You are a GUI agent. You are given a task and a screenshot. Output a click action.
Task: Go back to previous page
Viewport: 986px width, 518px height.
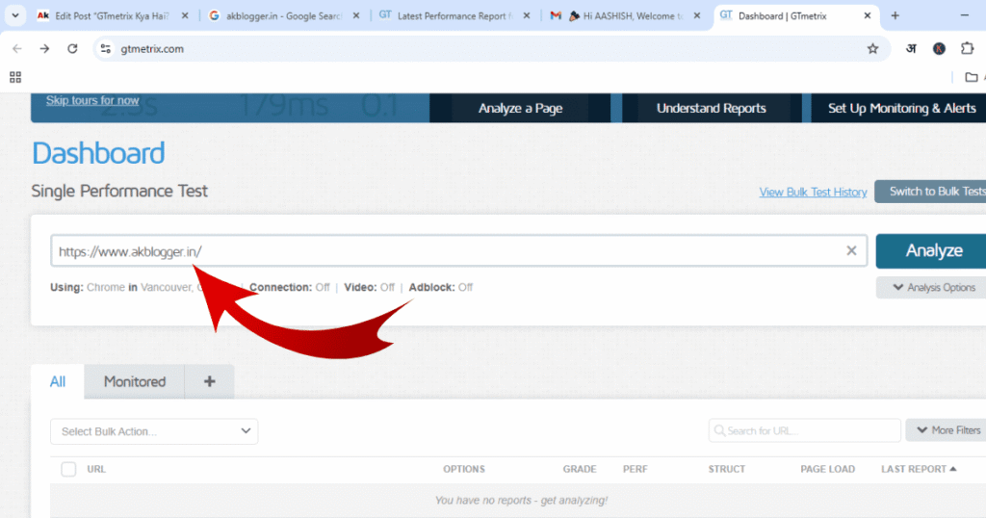(17, 48)
